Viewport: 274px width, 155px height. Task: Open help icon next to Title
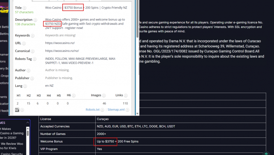pos(25,8)
